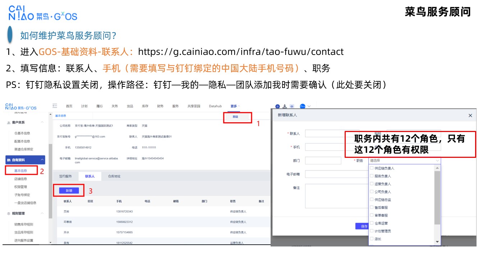This screenshot has height=254, width=483.
Task: Open the 财务 navigation menu
Action: [x=160, y=106]
